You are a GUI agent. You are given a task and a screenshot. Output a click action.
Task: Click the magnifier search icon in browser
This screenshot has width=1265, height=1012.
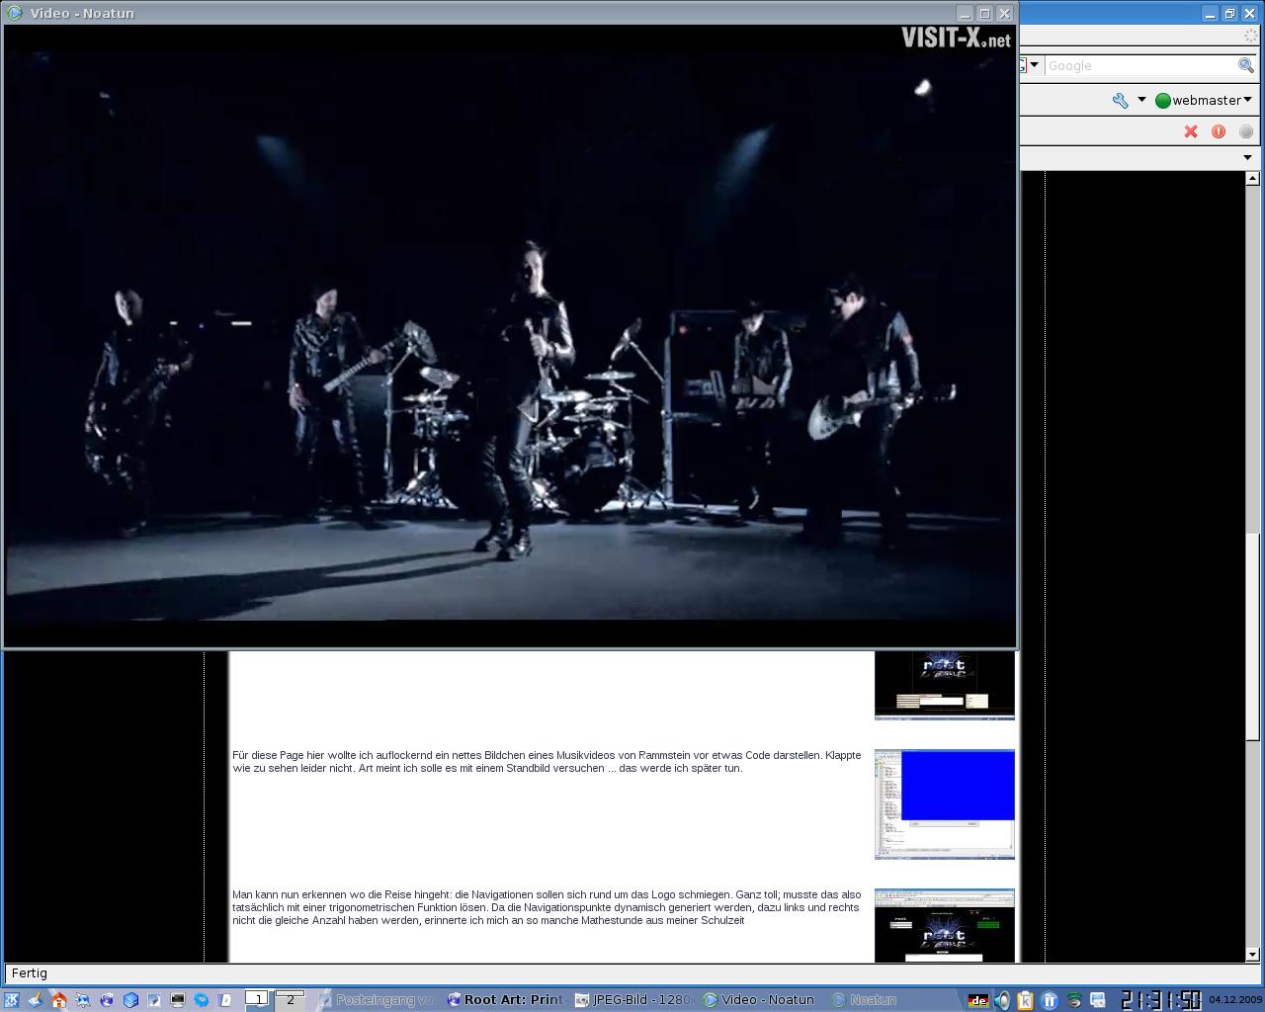[x=1246, y=65]
